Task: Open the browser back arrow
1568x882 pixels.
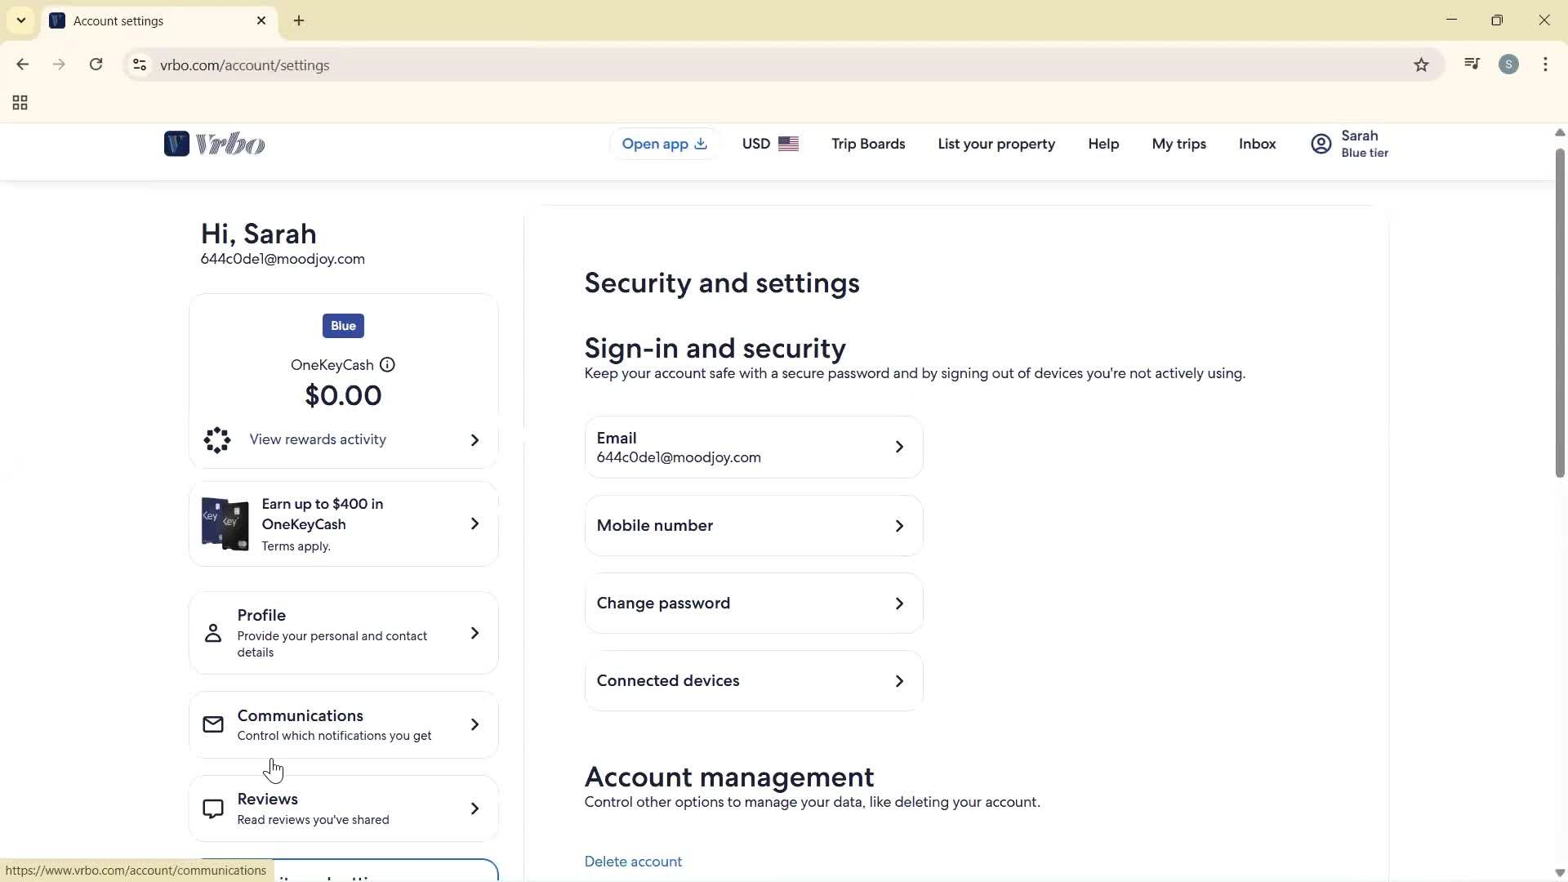Action: point(22,65)
